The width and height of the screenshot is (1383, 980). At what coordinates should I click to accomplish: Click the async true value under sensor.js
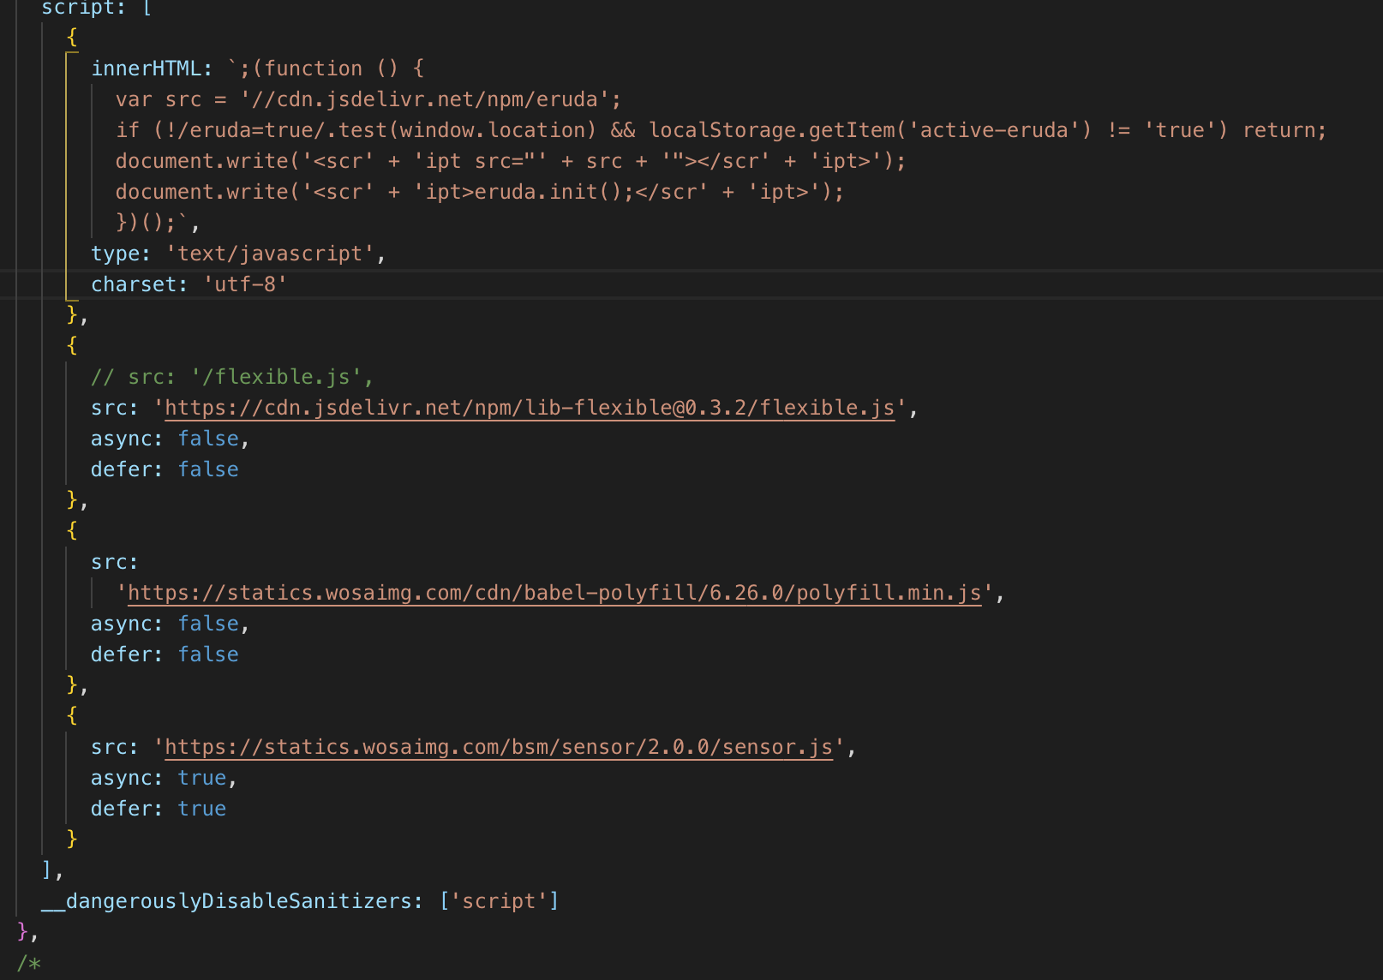point(201,778)
